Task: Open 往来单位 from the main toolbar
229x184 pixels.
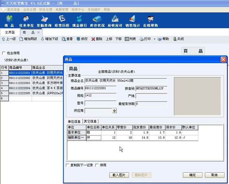Action: pos(26,21)
